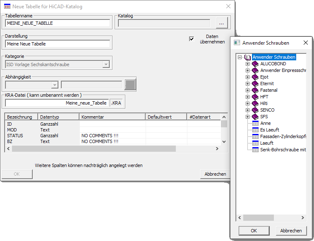
Task: Click the Tabellenname input field
Action: 58,23
